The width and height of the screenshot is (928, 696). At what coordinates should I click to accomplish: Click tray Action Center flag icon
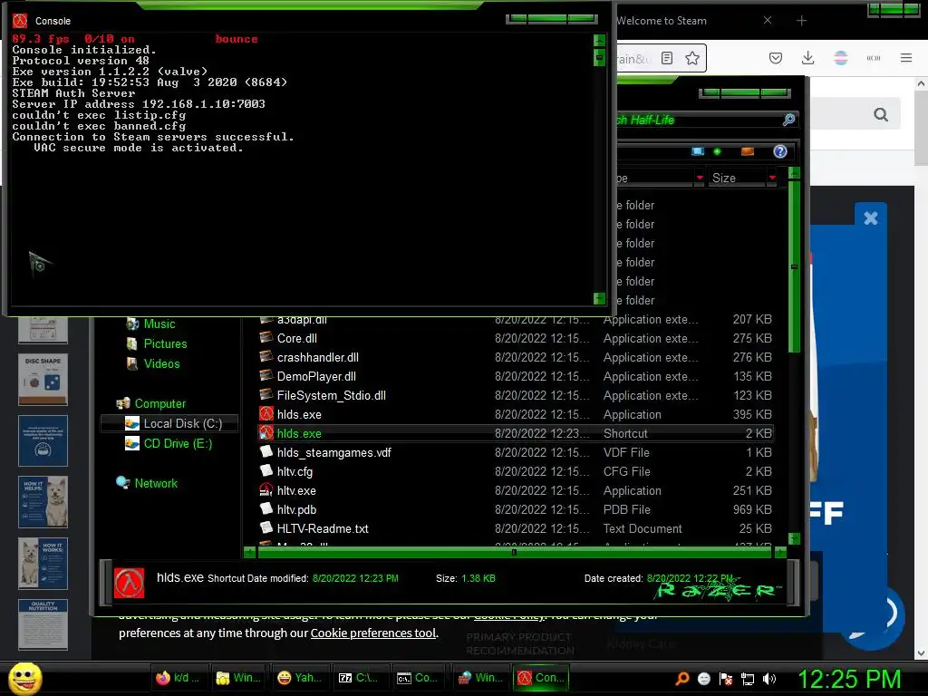(726, 679)
